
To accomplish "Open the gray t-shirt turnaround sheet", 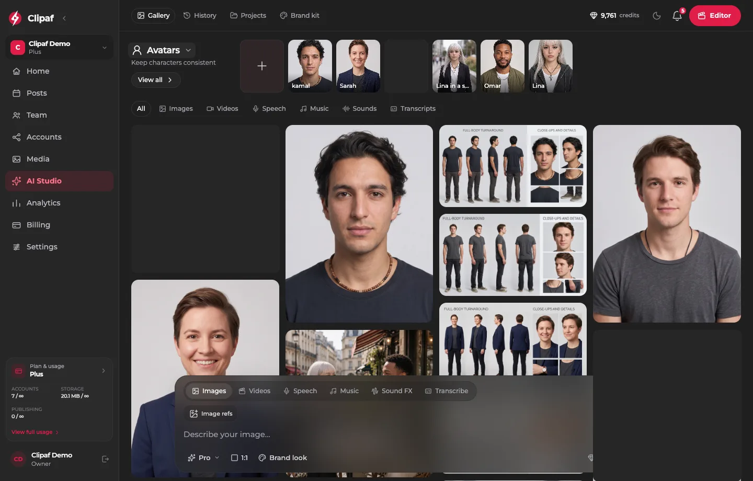I will coord(513,255).
